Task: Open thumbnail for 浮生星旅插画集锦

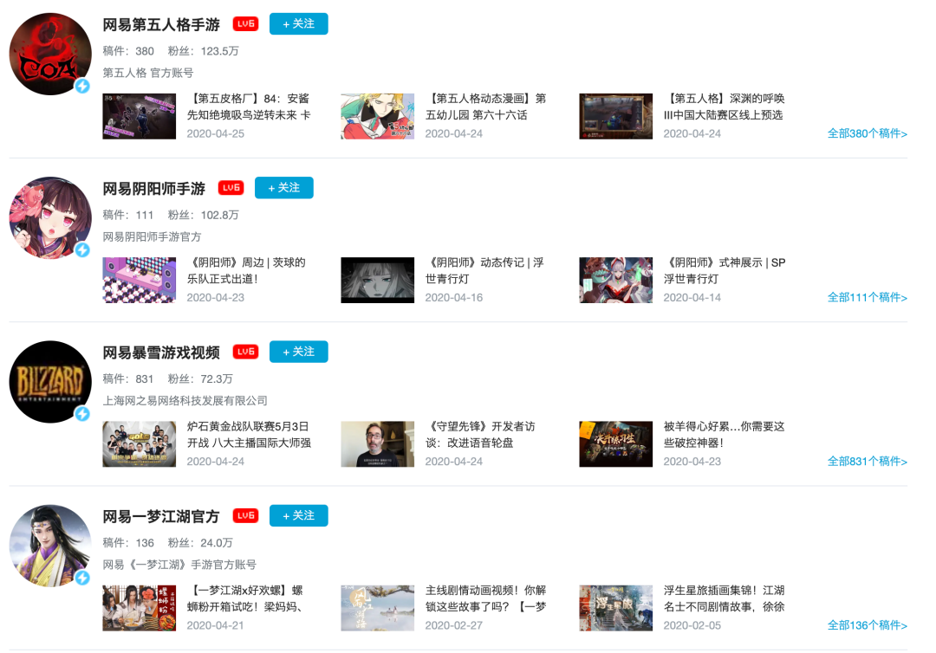Action: (x=615, y=608)
